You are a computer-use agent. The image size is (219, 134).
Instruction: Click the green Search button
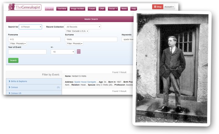(x=13, y=60)
